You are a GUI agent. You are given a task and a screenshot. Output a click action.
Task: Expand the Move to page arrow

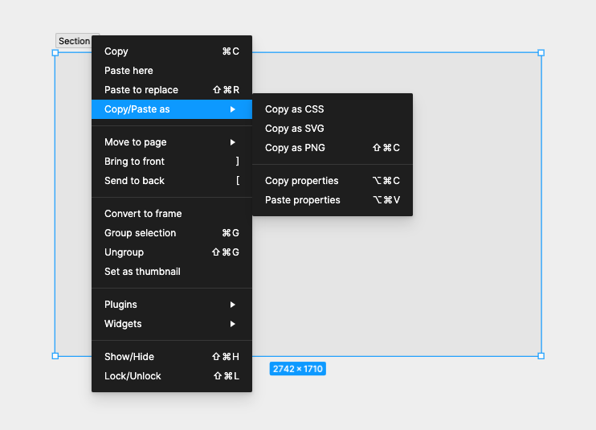click(233, 142)
